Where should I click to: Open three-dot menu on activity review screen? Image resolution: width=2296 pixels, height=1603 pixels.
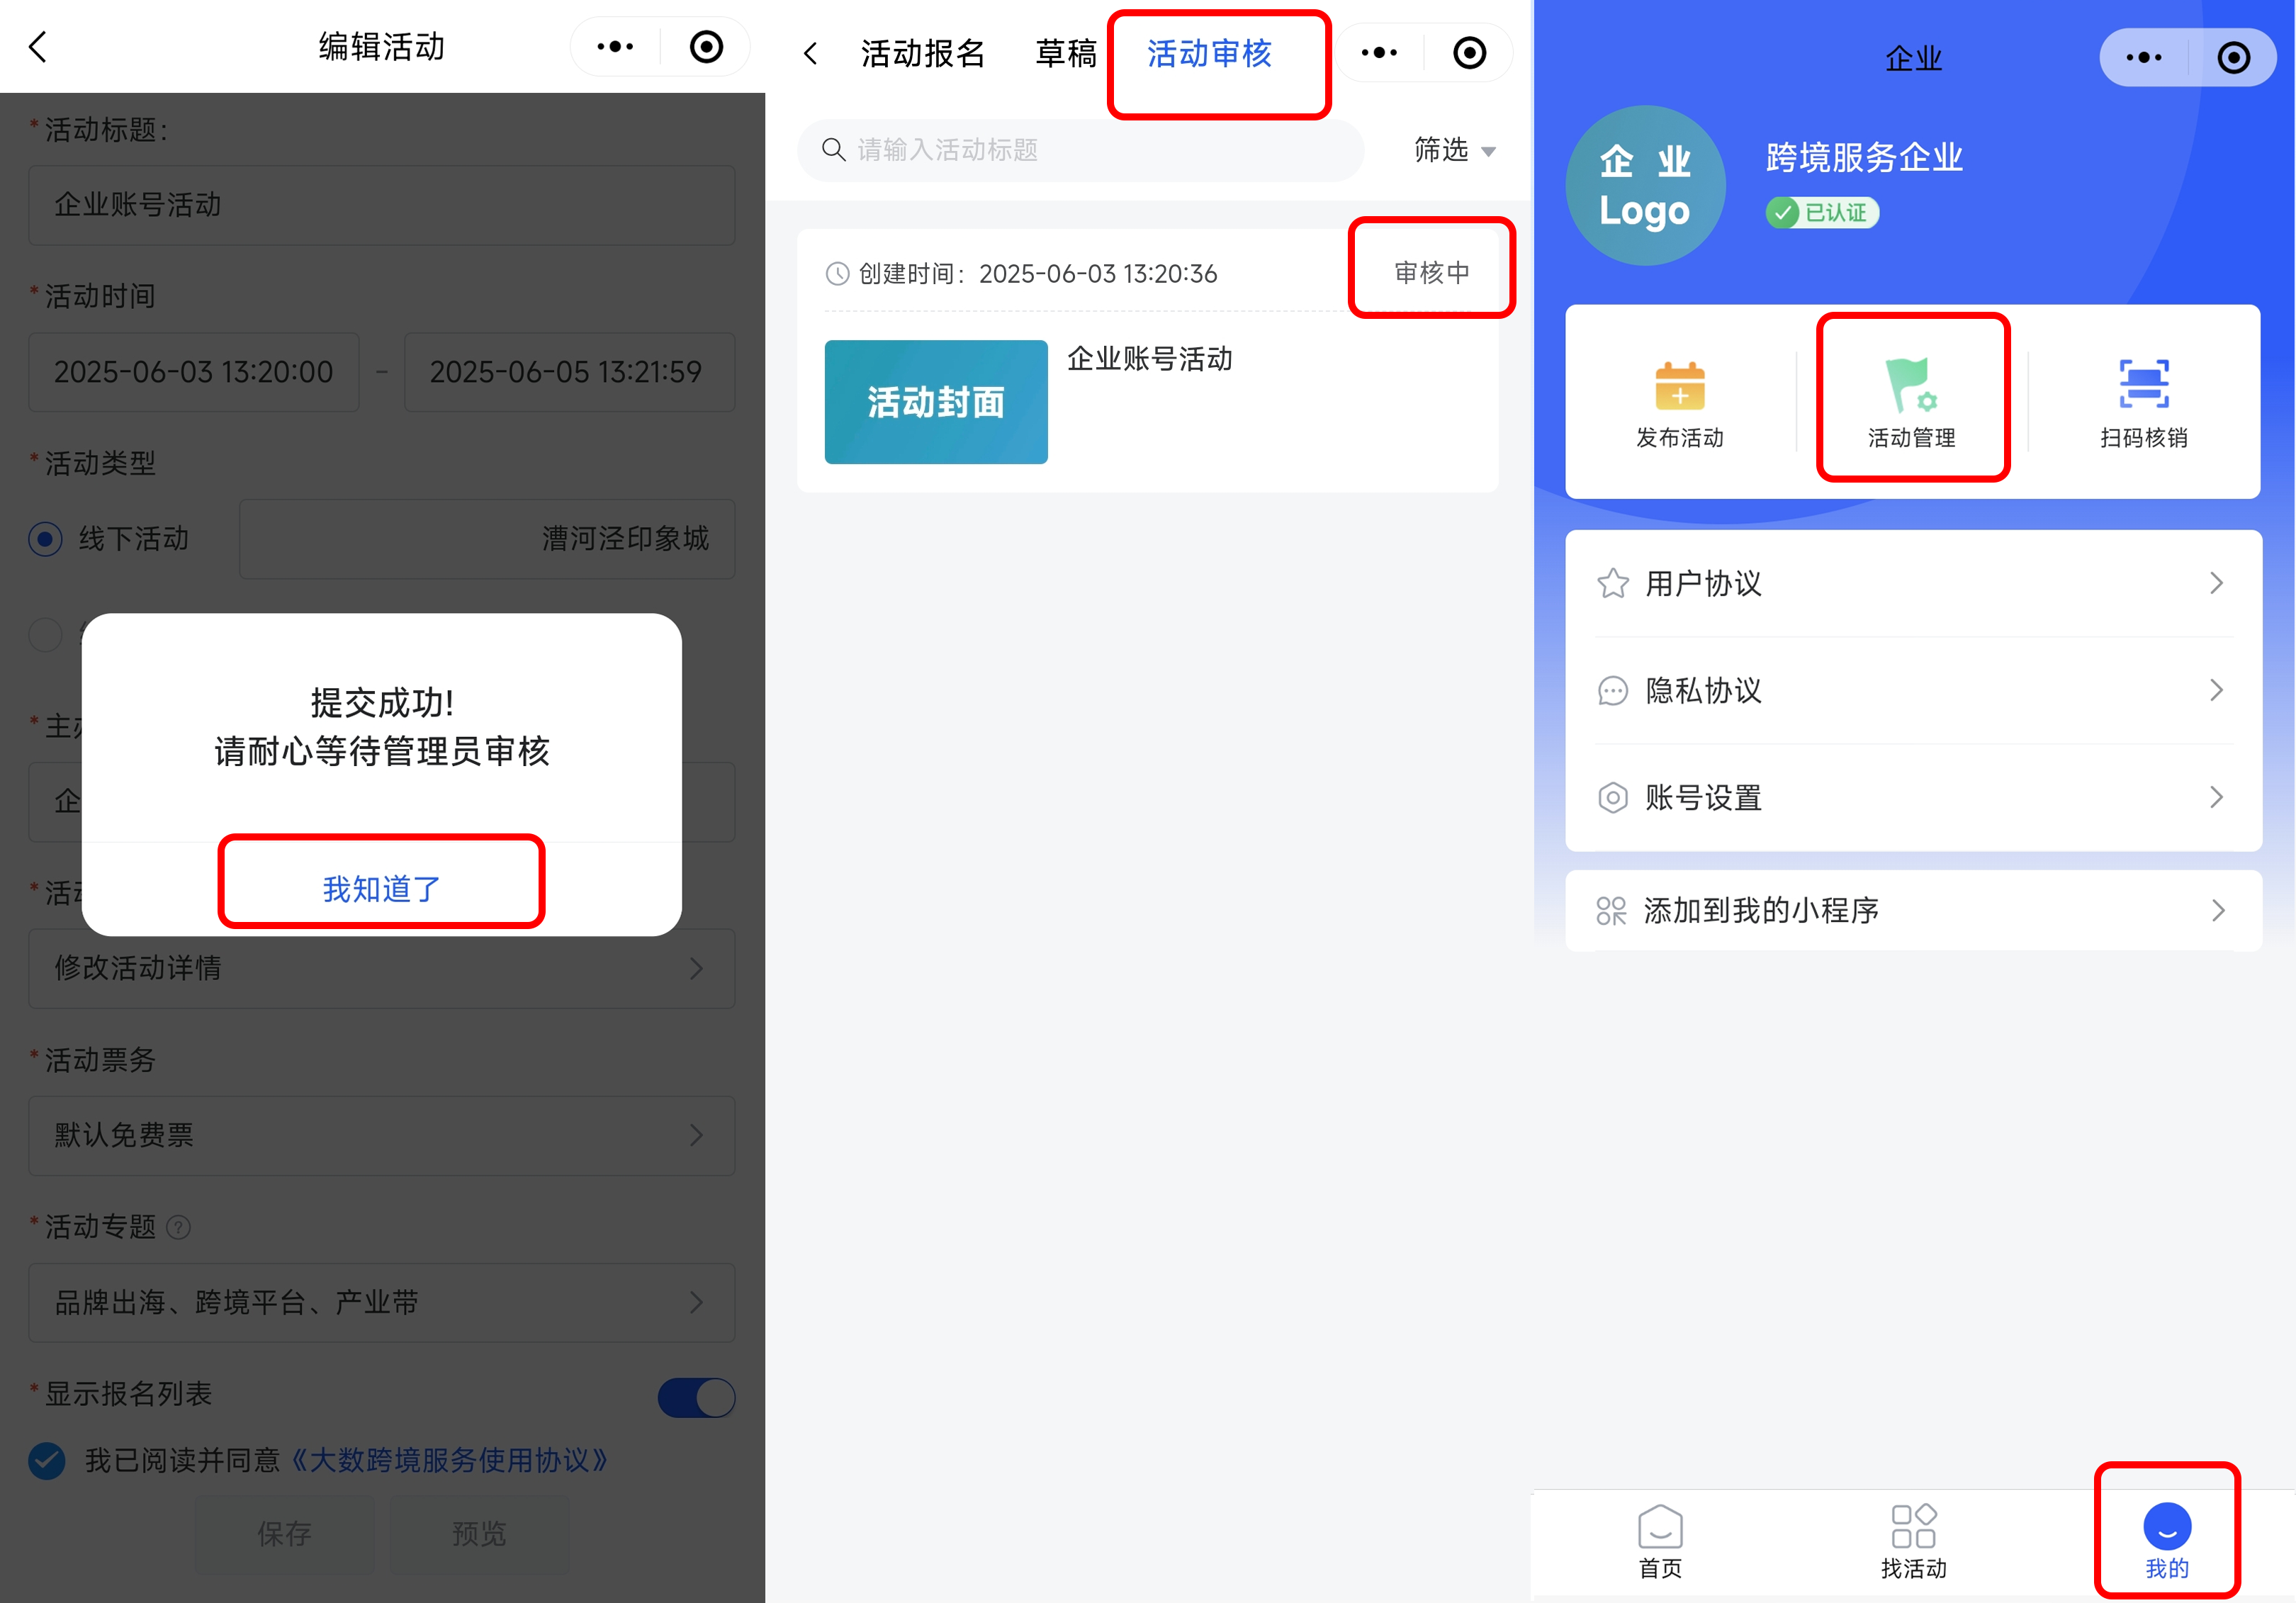tap(1379, 53)
